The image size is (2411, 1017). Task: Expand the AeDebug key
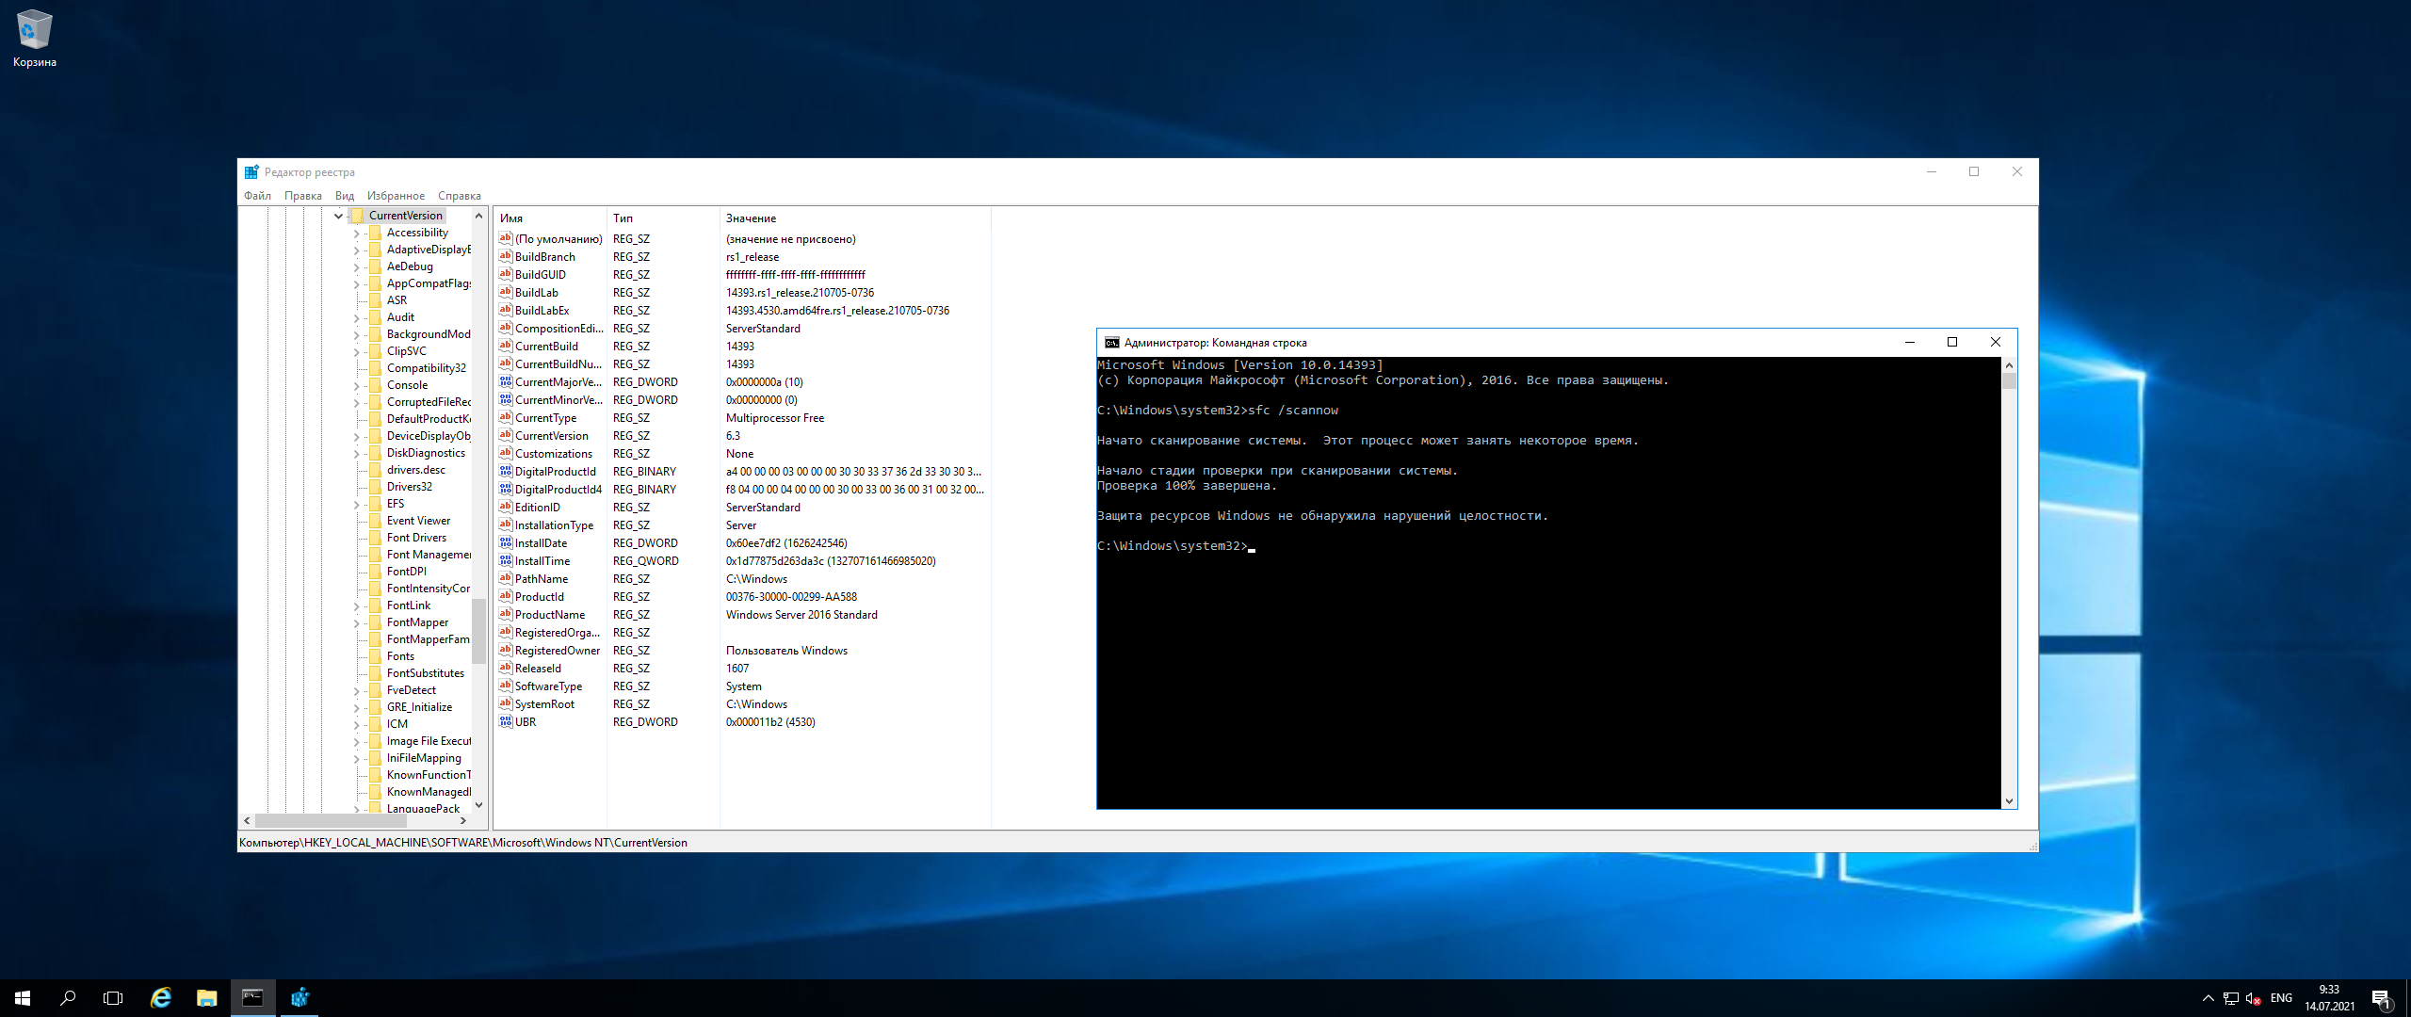pos(357,266)
